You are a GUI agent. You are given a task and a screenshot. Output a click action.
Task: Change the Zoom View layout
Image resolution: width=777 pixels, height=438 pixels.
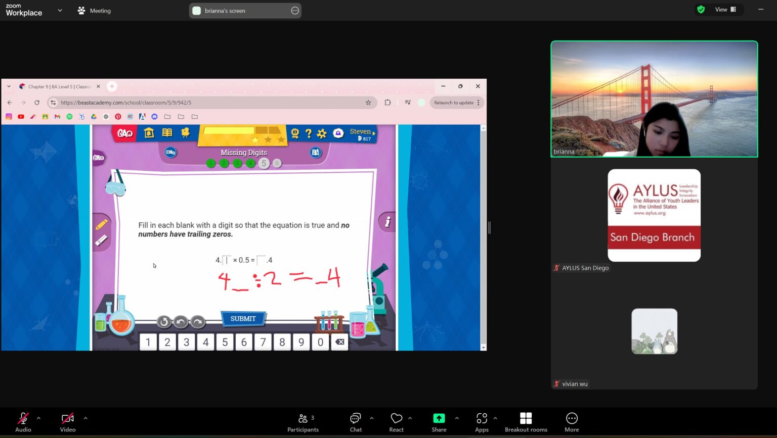pos(726,10)
